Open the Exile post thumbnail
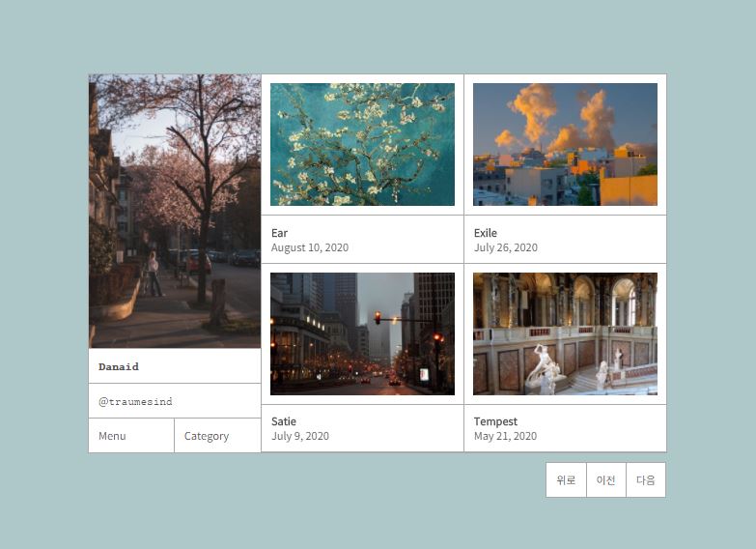Image resolution: width=756 pixels, height=549 pixels. pyautogui.click(x=565, y=144)
